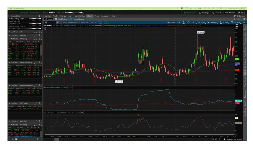Open the MarketWatch tab
The image size is (253, 148).
click(79, 16)
